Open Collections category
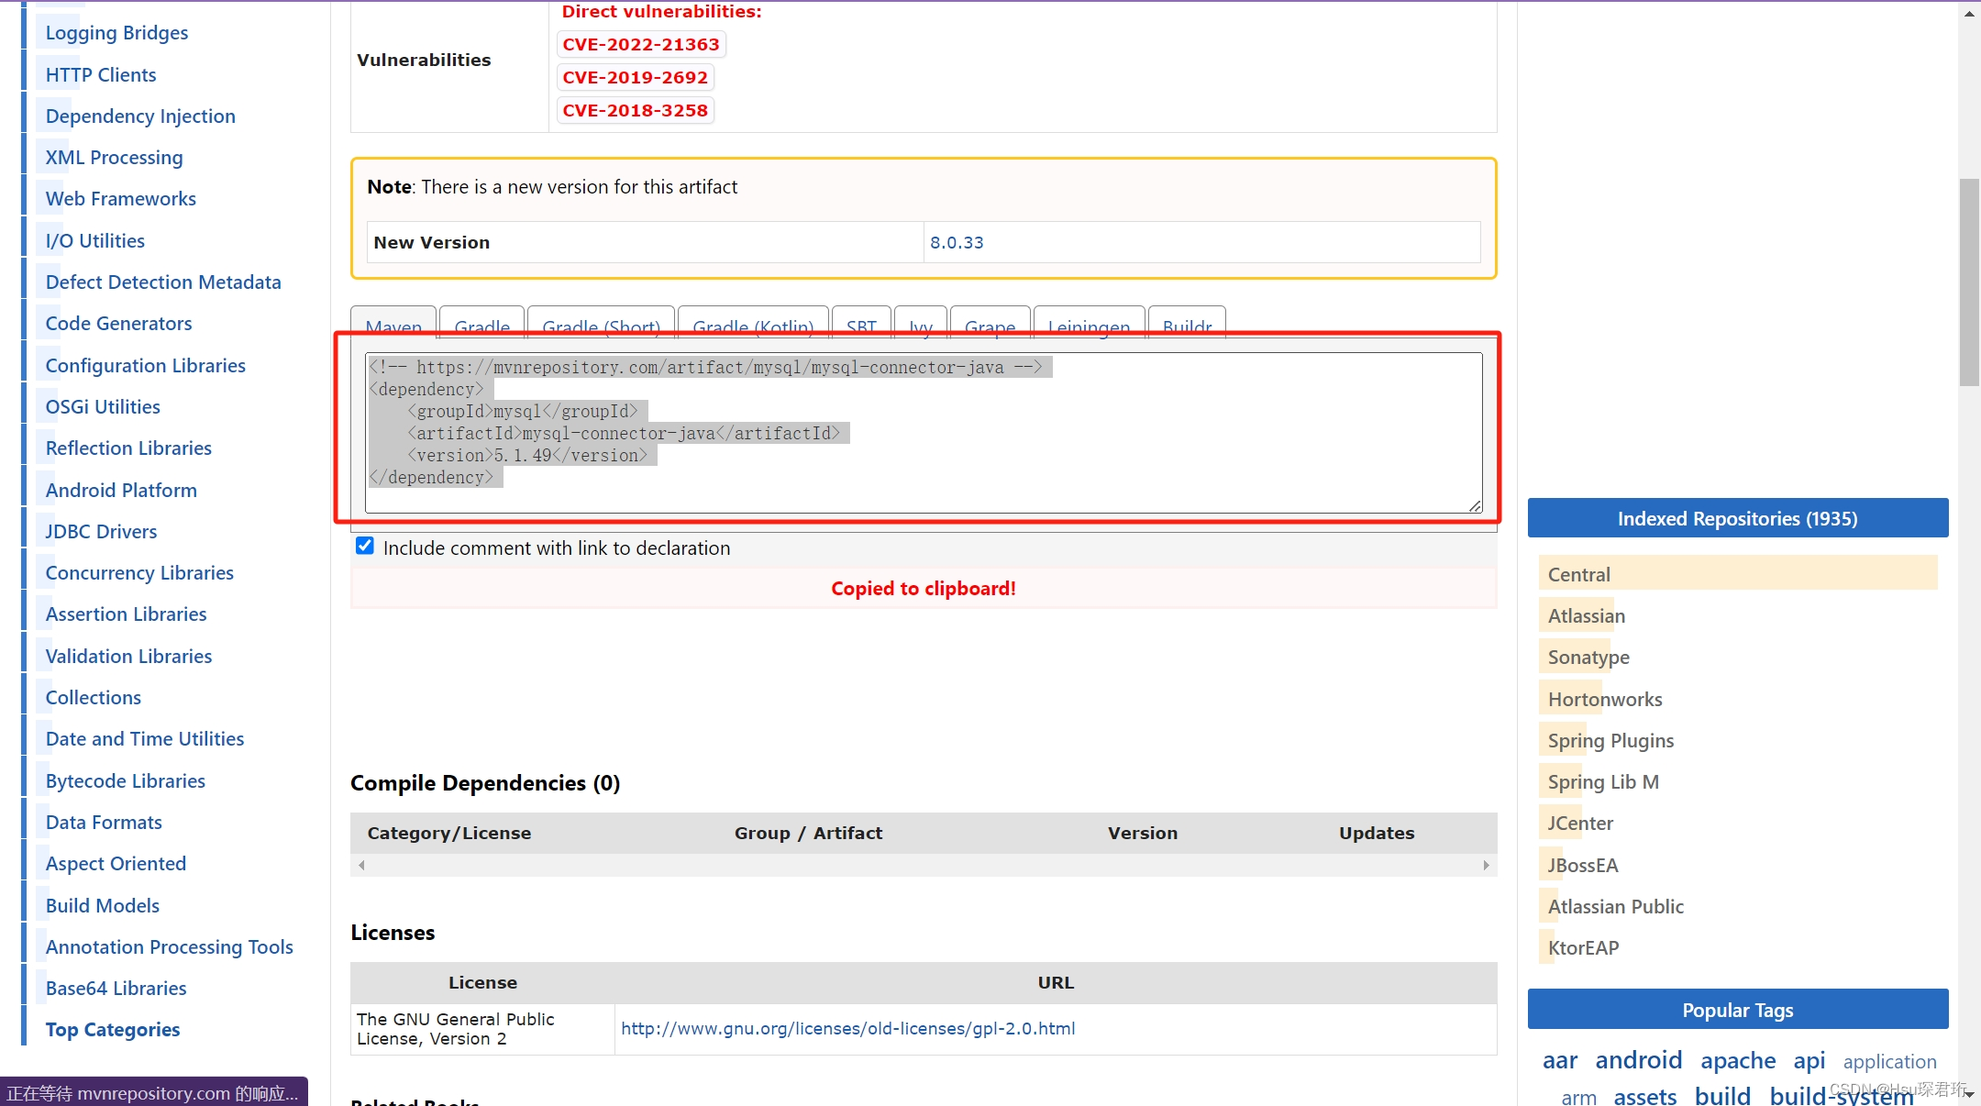This screenshot has width=1981, height=1106. (x=93, y=697)
